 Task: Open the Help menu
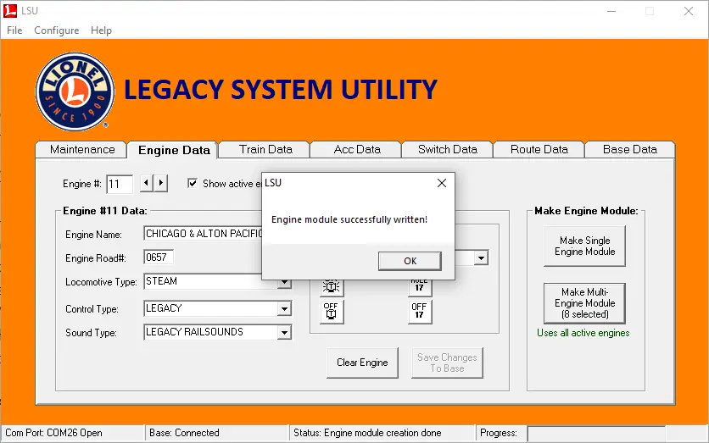click(x=101, y=30)
